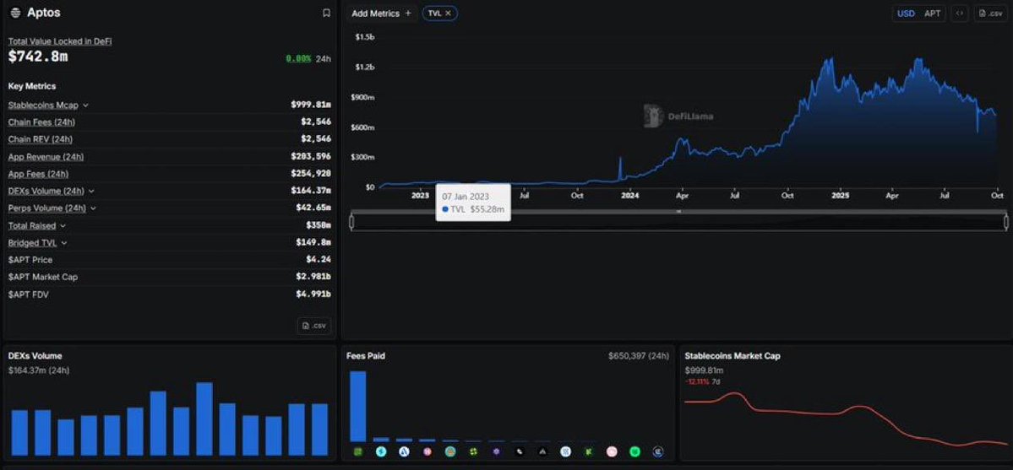The height and width of the screenshot is (470, 1013).
Task: Click the teal-and-orange protocol icon under Fees Paid
Action: click(450, 452)
